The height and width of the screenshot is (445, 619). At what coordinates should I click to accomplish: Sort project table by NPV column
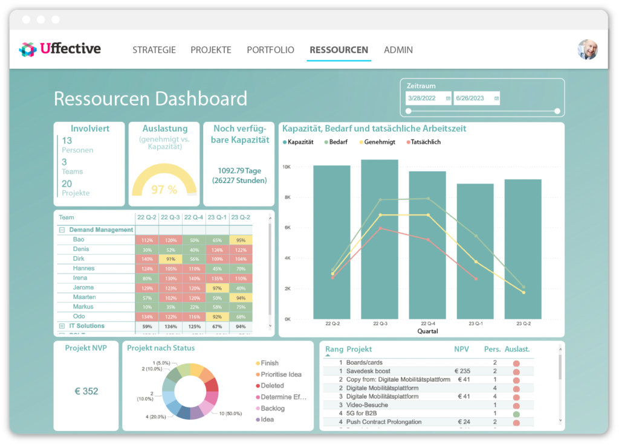pyautogui.click(x=461, y=349)
